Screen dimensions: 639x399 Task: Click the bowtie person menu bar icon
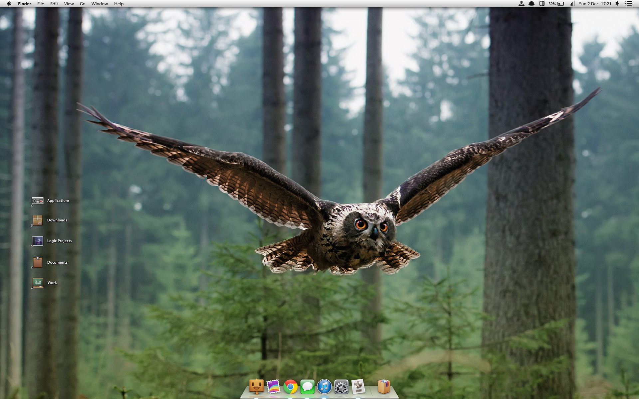[522, 4]
